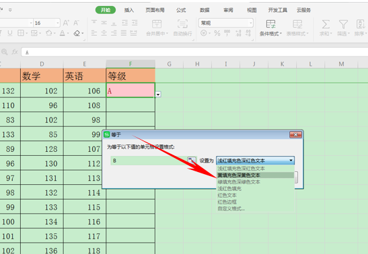The width and height of the screenshot is (368, 254).
Task: Switch to the 审阅 tab
Action: [228, 10]
